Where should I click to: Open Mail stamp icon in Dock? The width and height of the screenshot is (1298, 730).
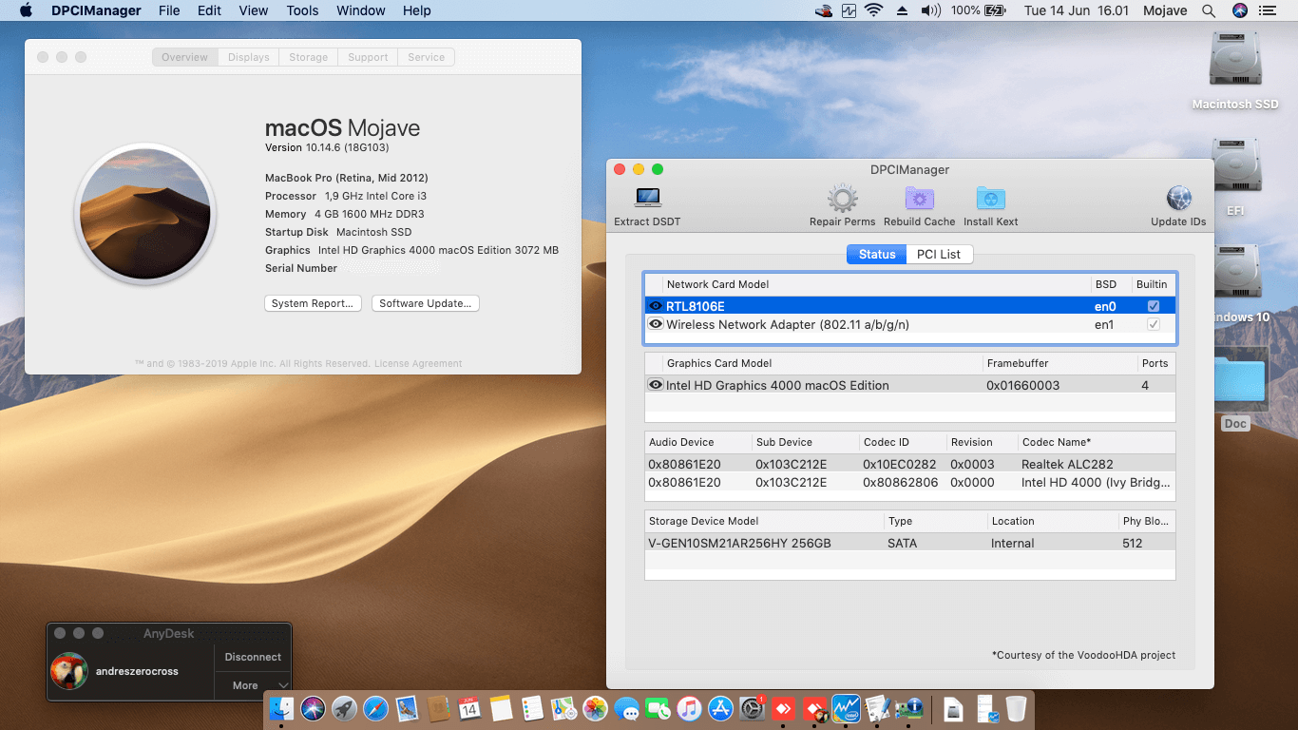[408, 708]
